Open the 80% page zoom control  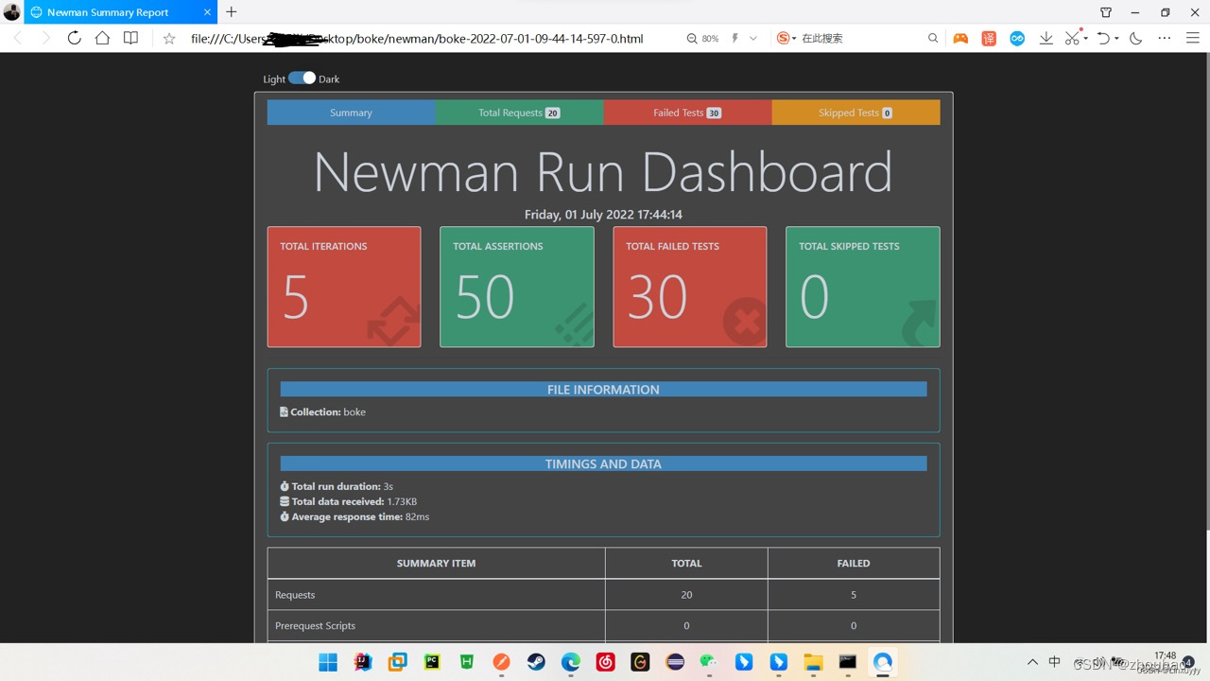tap(702, 39)
